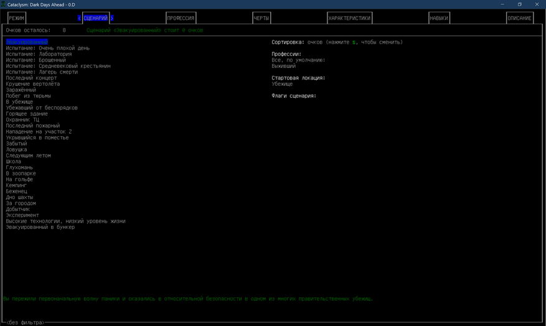This screenshot has width=546, height=326.
Task: Select the Глухомань scenario
Action: [x=19, y=167]
